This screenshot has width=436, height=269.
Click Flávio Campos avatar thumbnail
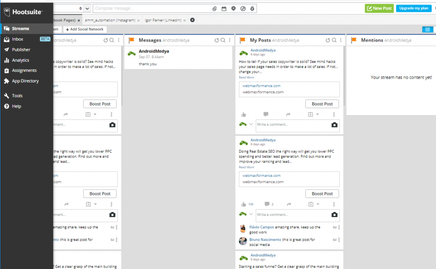pos(243,229)
